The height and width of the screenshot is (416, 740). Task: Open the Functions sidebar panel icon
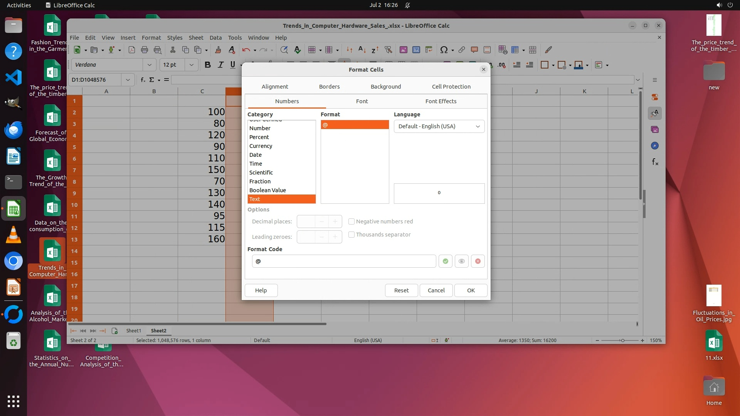click(655, 162)
